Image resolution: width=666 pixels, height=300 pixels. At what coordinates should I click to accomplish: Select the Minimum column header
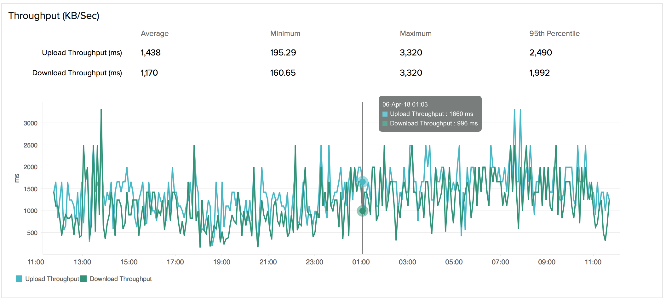click(x=285, y=33)
